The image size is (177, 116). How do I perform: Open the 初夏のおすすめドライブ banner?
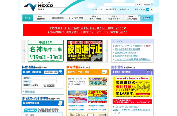click(97, 100)
